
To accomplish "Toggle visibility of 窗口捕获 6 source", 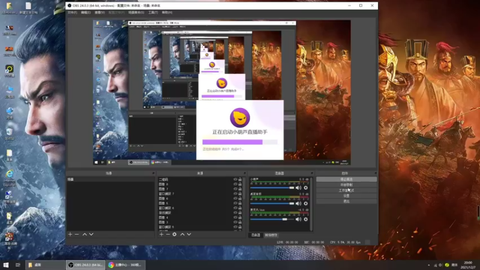I will (x=235, y=208).
